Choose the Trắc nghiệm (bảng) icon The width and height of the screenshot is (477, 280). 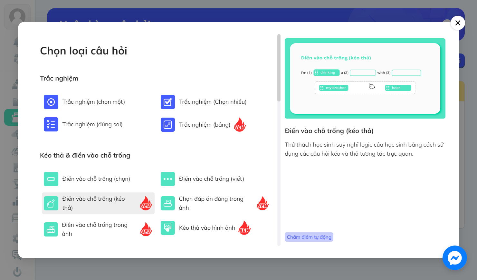(x=167, y=125)
